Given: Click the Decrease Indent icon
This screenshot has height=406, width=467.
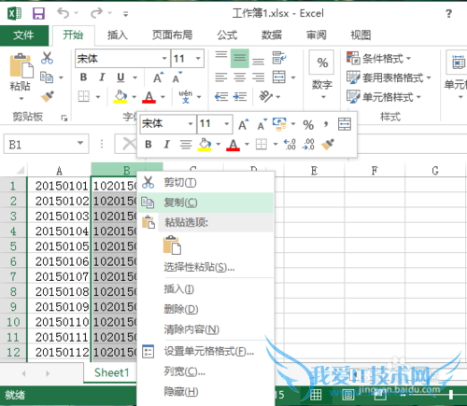Looking at the screenshot, I should pyautogui.click(x=221, y=97).
